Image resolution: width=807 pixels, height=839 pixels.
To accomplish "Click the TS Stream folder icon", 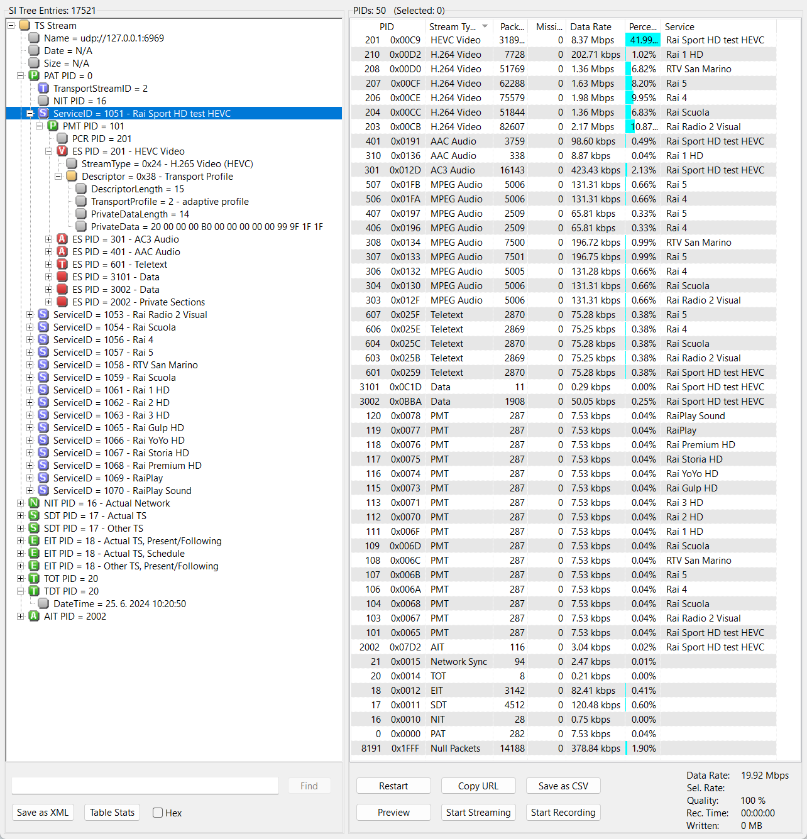I will point(25,26).
